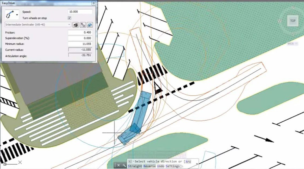
Task: Click the W compass direction on ViewCube
Action: (x=280, y=21)
